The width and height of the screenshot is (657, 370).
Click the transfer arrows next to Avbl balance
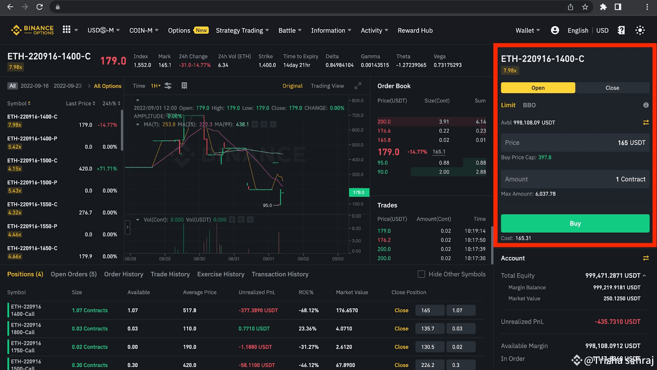[646, 123]
